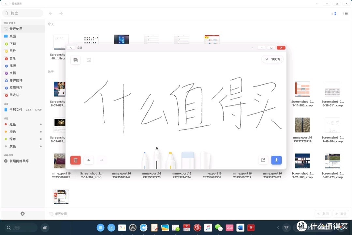Select mmexport16 23737278719 thumbnail
This screenshot has height=235, width=352.
(302, 125)
